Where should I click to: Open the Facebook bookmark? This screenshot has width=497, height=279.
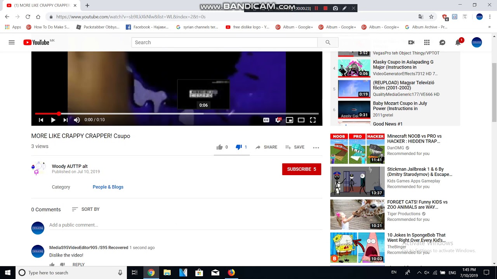click(x=148, y=27)
